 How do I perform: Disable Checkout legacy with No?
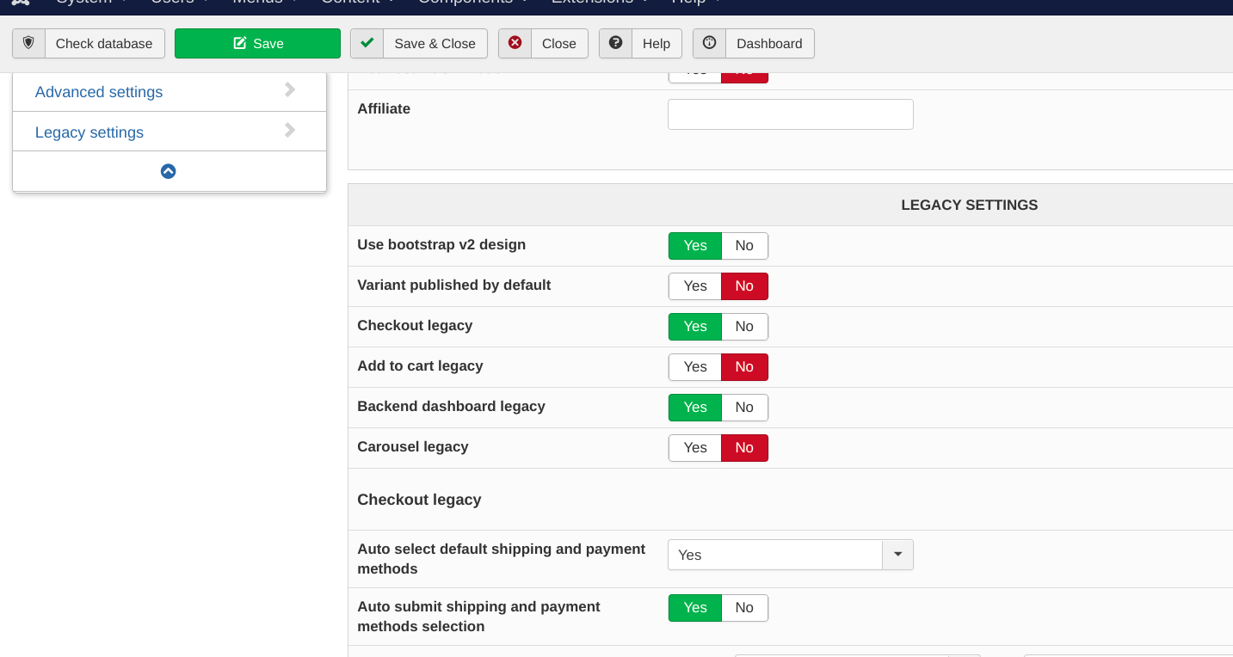(x=744, y=327)
